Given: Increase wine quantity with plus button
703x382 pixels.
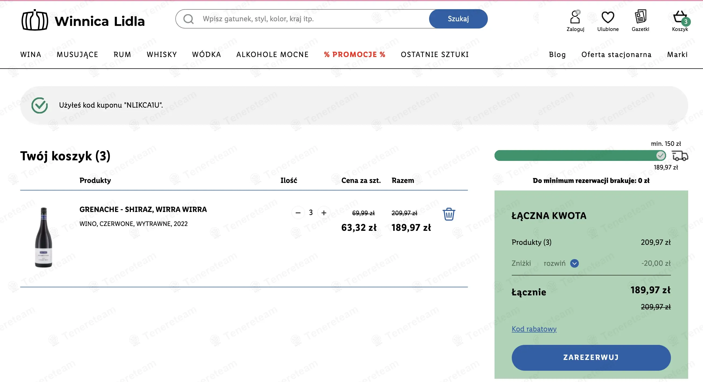Looking at the screenshot, I should pos(324,213).
